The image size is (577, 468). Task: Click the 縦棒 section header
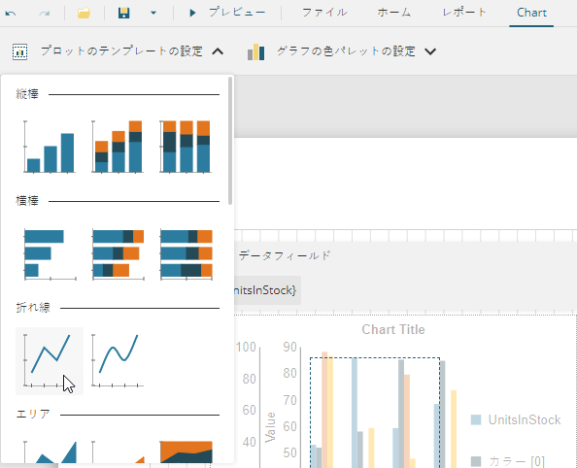27,94
